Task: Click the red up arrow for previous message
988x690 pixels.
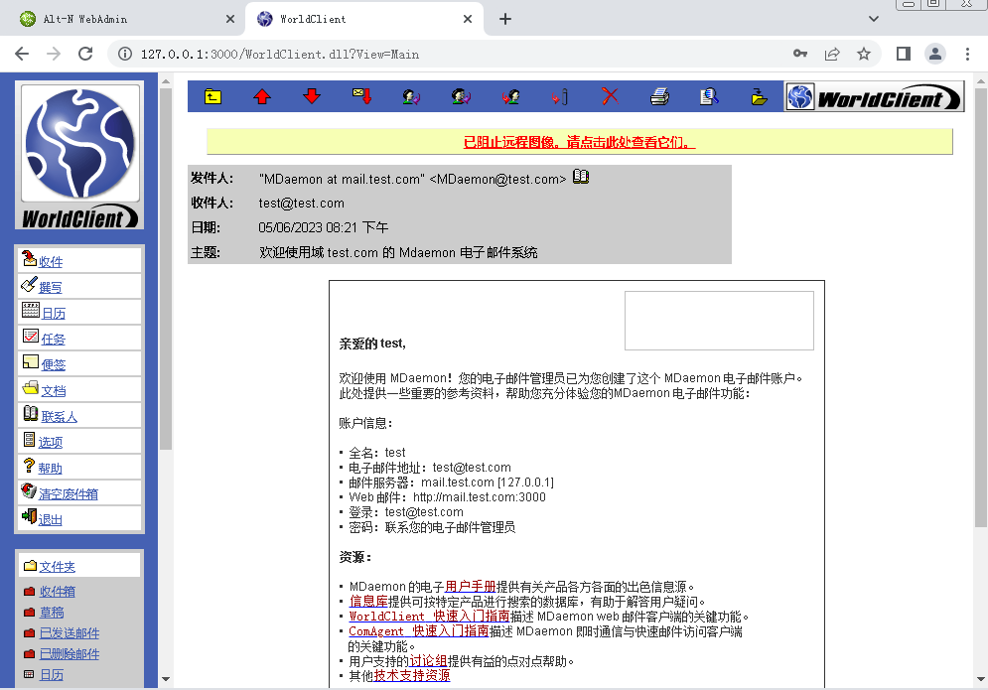Action: [262, 96]
